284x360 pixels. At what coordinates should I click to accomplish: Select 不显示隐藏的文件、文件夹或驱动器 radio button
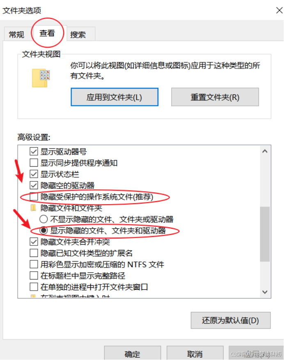point(44,219)
